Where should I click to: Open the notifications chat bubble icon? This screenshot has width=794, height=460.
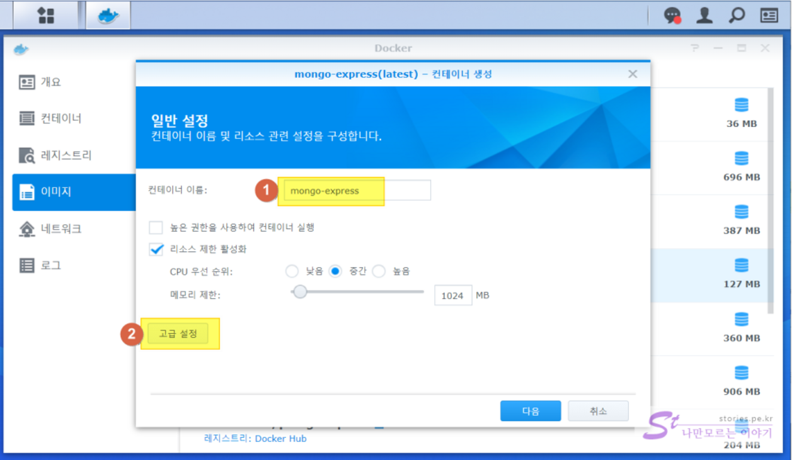click(x=672, y=15)
